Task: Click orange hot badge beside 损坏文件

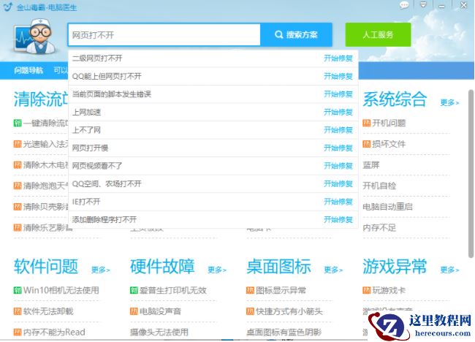Action: [367, 144]
